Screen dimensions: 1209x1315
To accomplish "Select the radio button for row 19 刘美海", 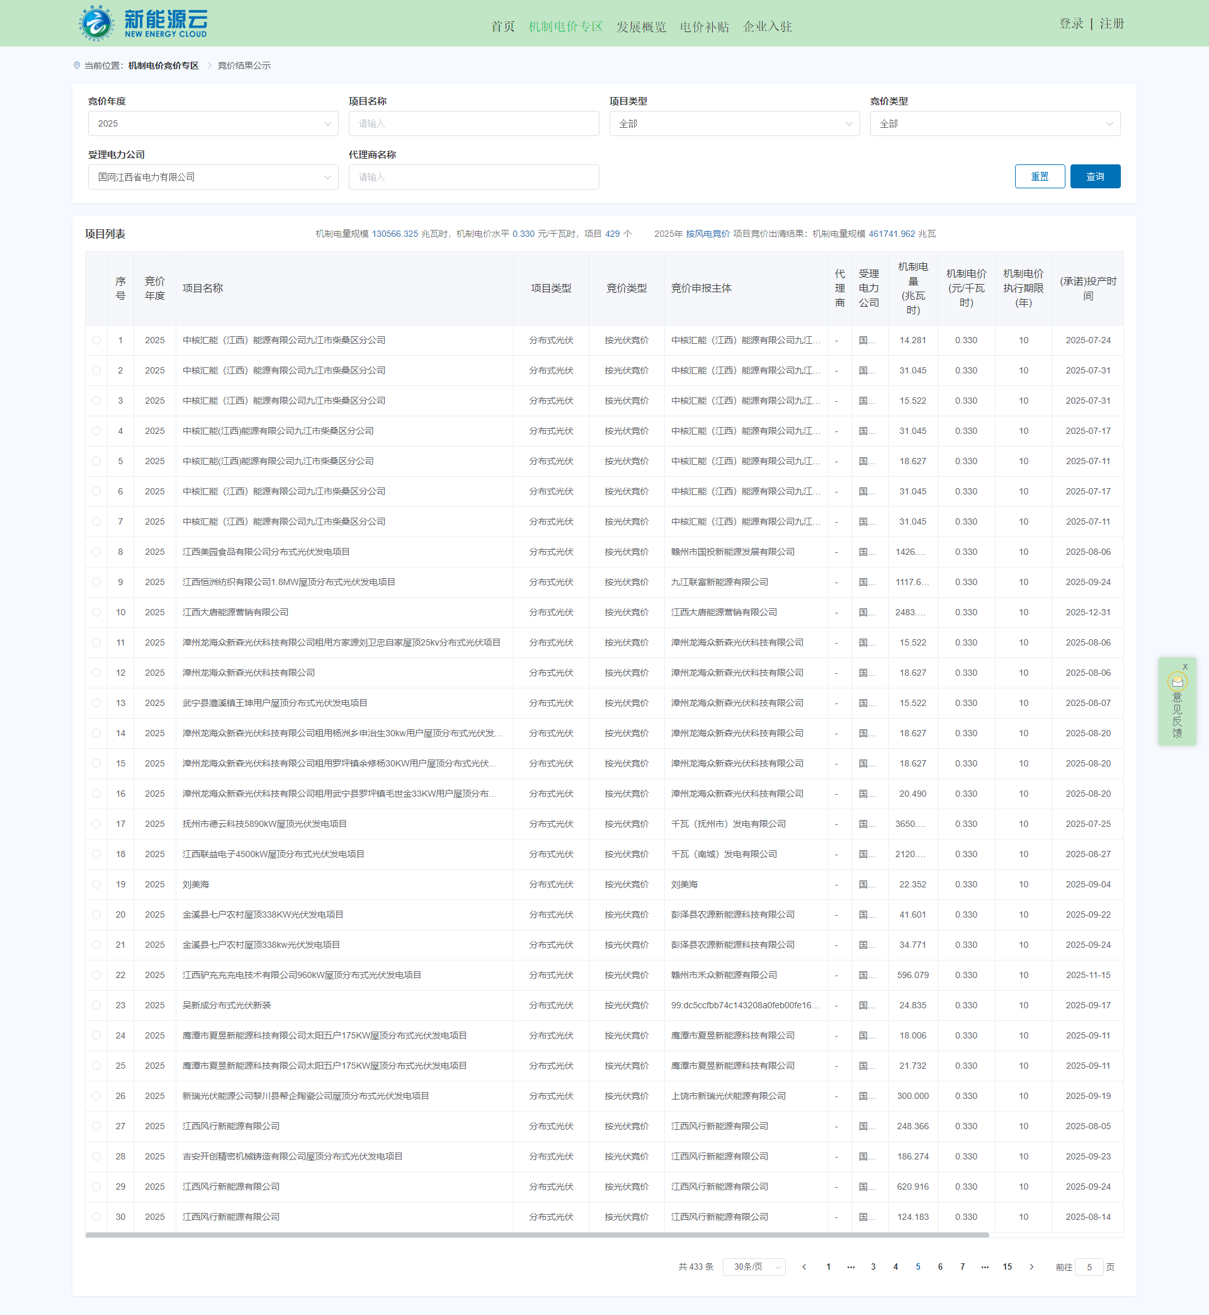I will [97, 884].
